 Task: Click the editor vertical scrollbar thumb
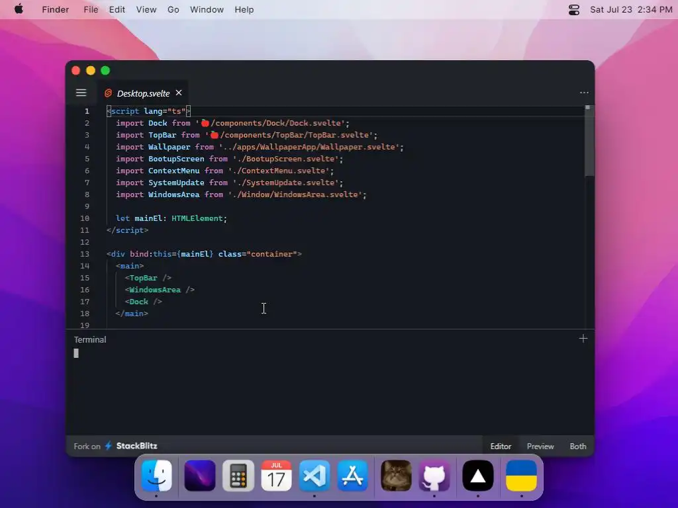[x=589, y=140]
